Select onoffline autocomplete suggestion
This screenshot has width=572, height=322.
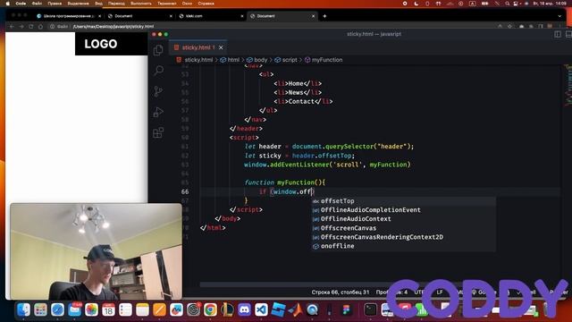click(403, 246)
